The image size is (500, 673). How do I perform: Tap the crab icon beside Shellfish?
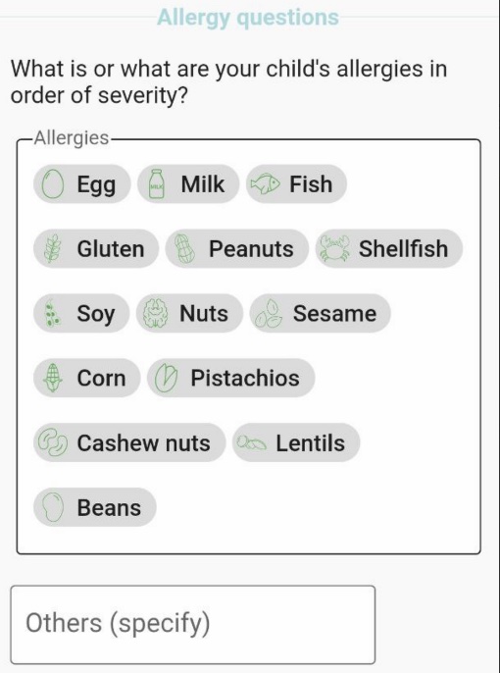coord(333,248)
